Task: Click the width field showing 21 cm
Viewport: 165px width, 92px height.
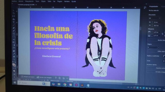Action: [157, 22]
